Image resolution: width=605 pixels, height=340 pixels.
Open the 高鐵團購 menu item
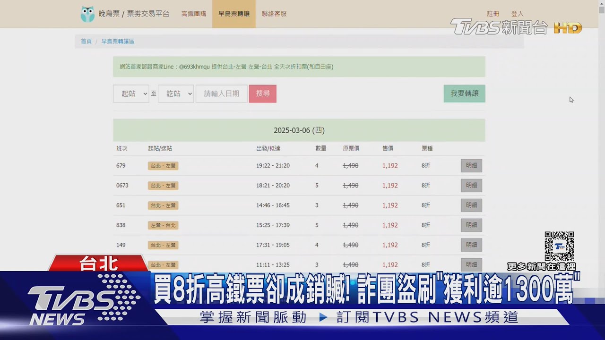tap(194, 14)
